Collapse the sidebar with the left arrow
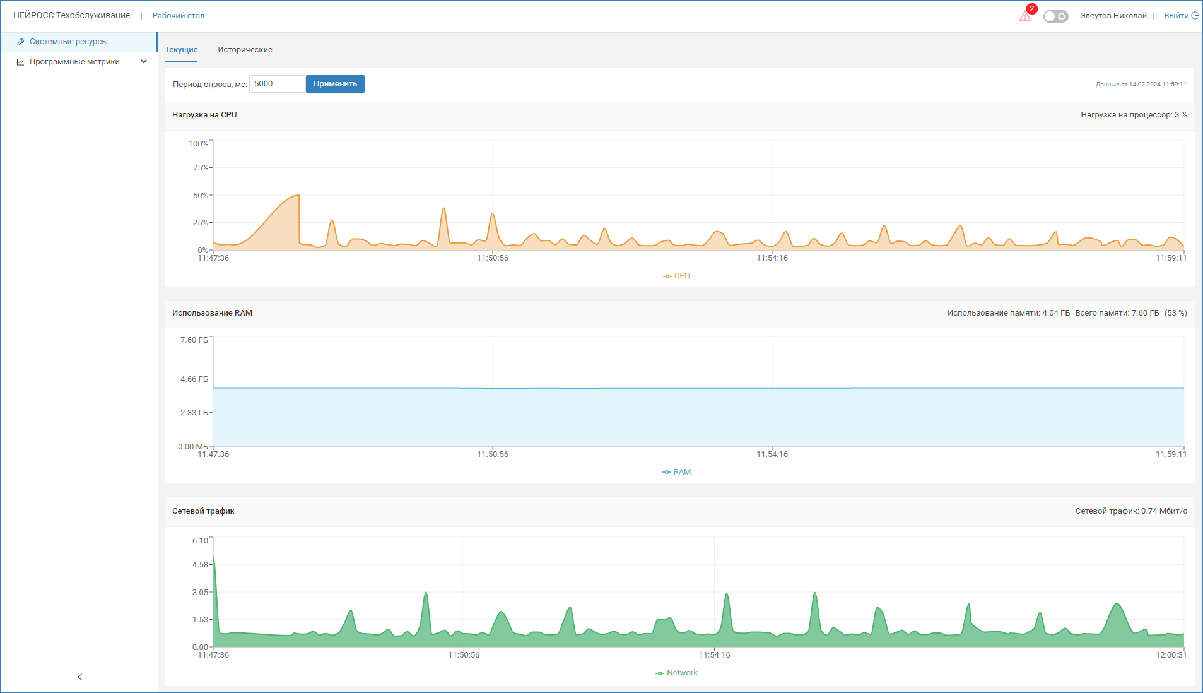1203x693 pixels. pos(79,677)
